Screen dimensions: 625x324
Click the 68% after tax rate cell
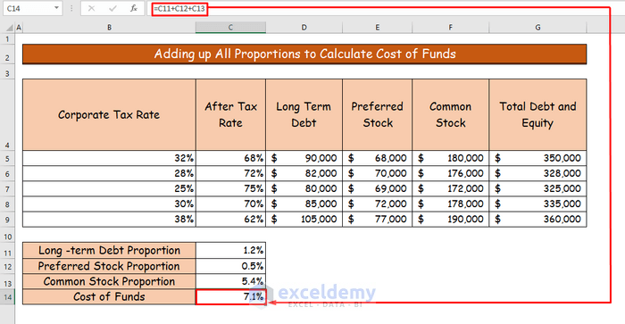[x=230, y=158]
